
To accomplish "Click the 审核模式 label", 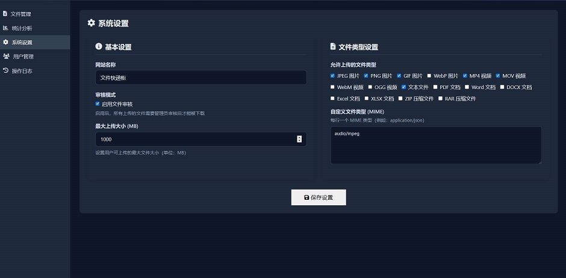I will (105, 95).
